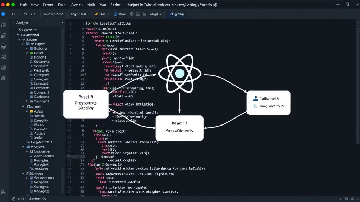Open the Aomes menu
This screenshot has width=360, height=202.
point(77,5)
